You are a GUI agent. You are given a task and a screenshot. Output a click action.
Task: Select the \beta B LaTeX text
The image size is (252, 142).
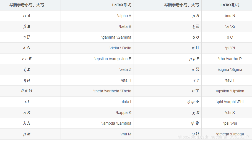point(125,26)
